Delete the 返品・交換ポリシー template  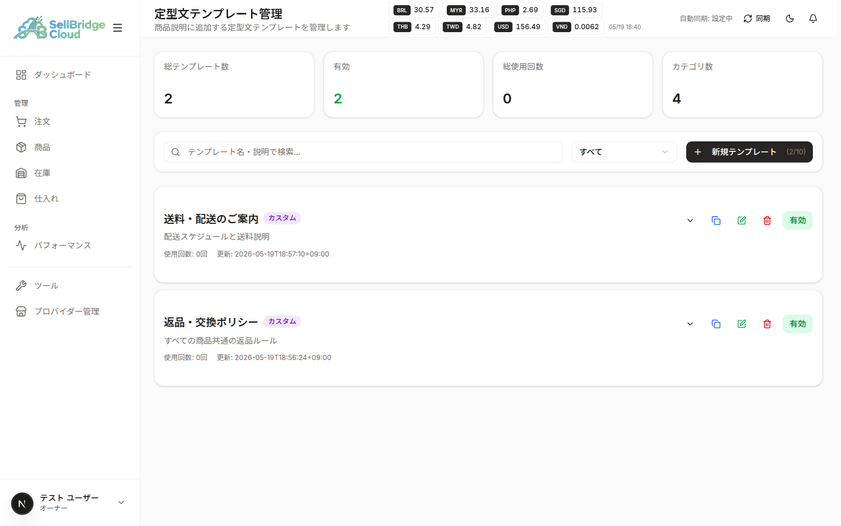[767, 324]
